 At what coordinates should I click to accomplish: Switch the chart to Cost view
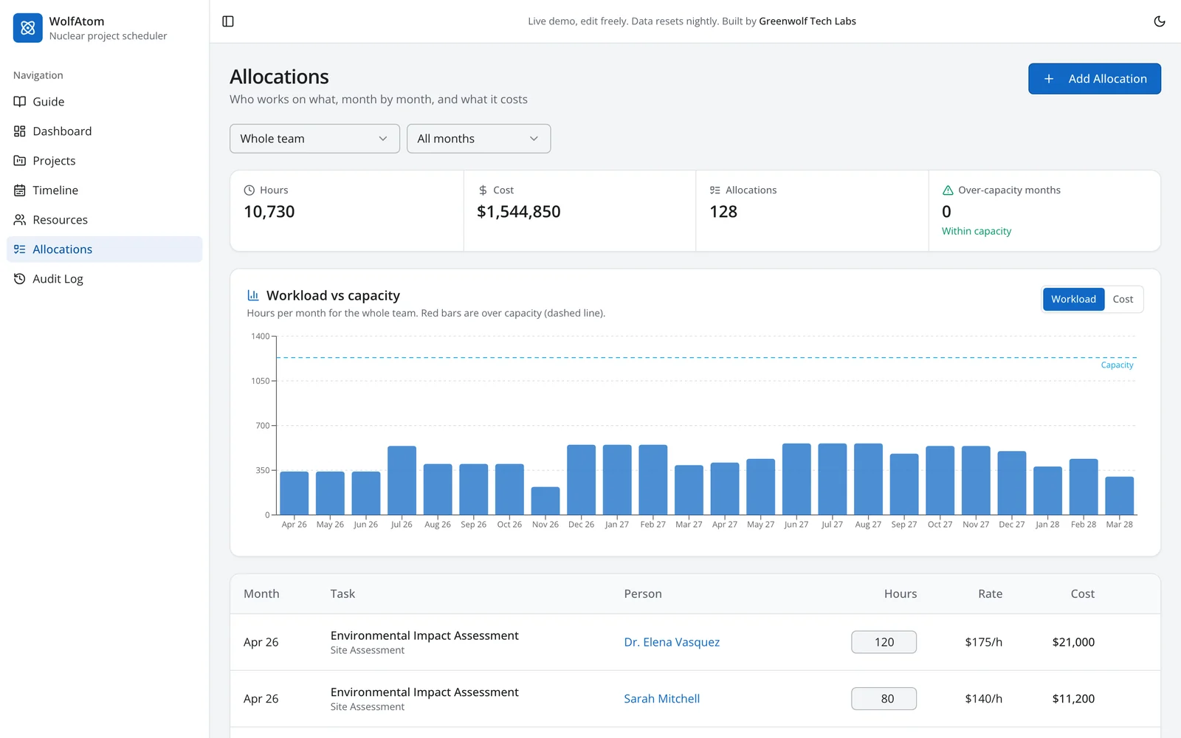(x=1123, y=299)
